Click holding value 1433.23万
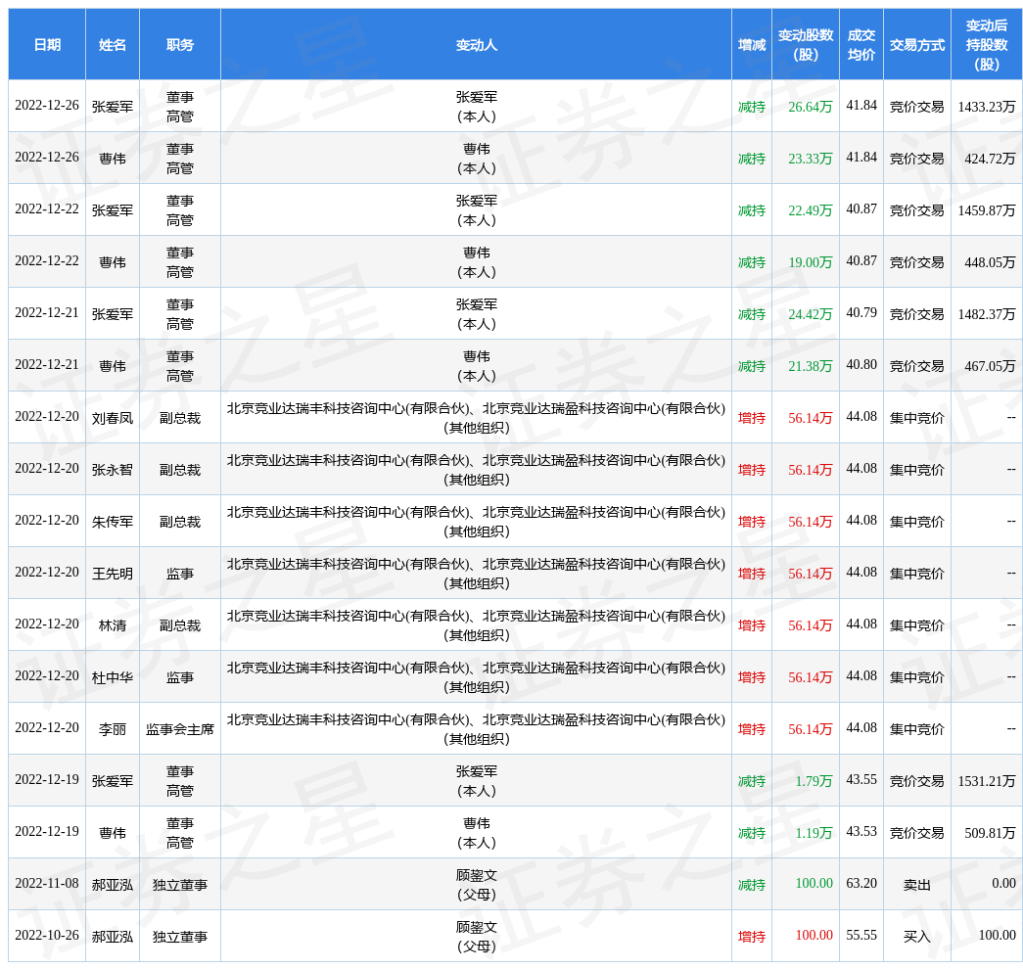This screenshot has height=970, width=1023. point(987,107)
